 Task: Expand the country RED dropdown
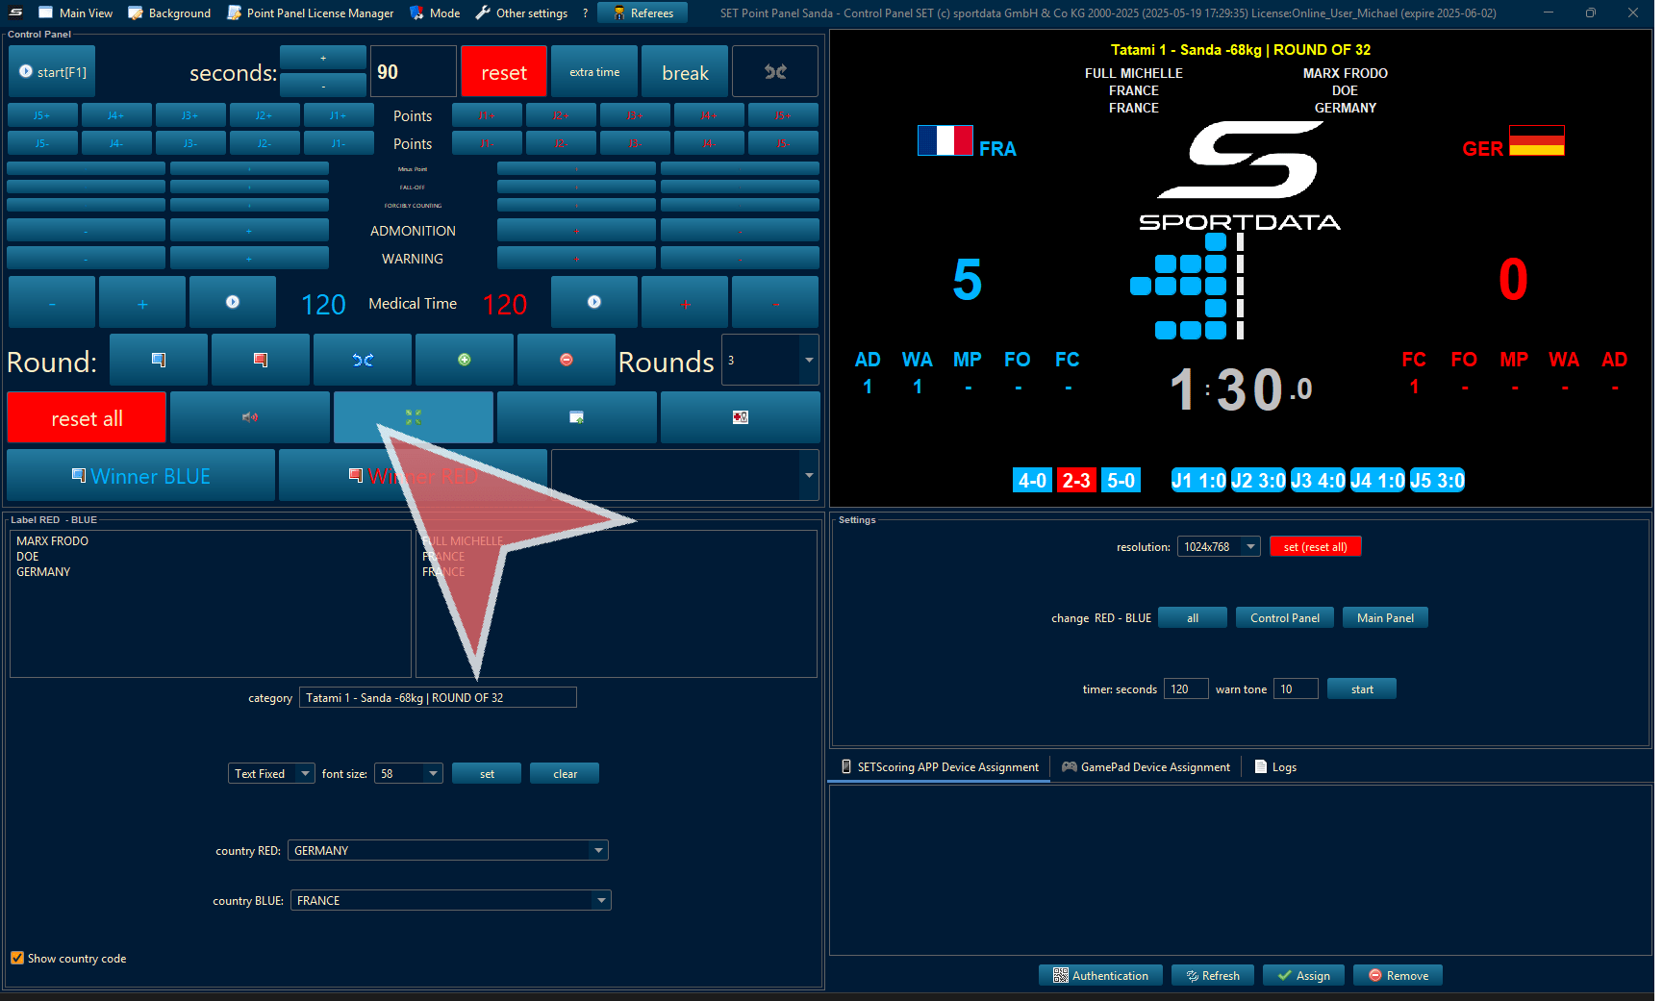[x=598, y=850]
